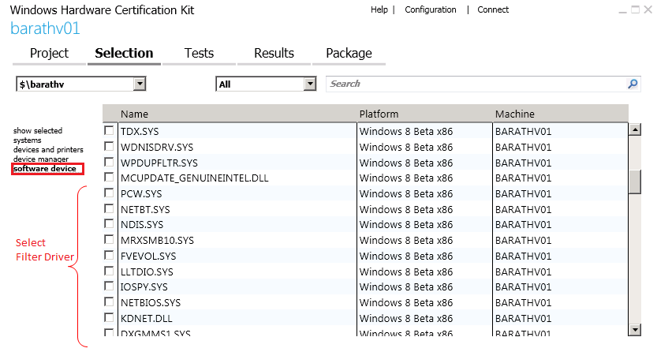Switch to the Project tab
The width and height of the screenshot is (672, 352).
click(x=49, y=53)
